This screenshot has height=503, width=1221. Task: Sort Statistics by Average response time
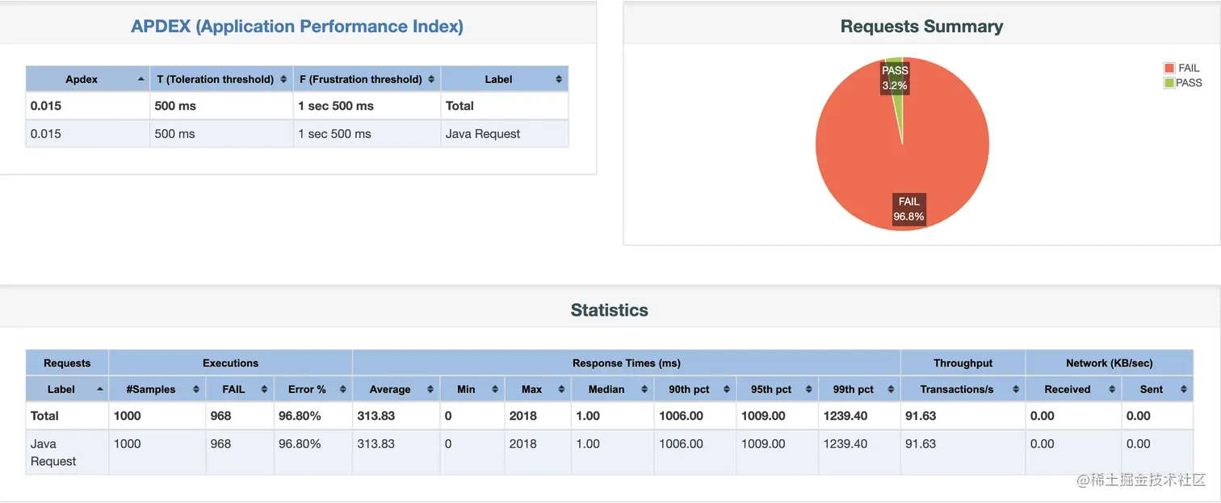pyautogui.click(x=397, y=389)
